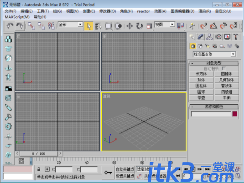
Task: Switch to the Create panel tab
Action: pyautogui.click(x=192, y=37)
